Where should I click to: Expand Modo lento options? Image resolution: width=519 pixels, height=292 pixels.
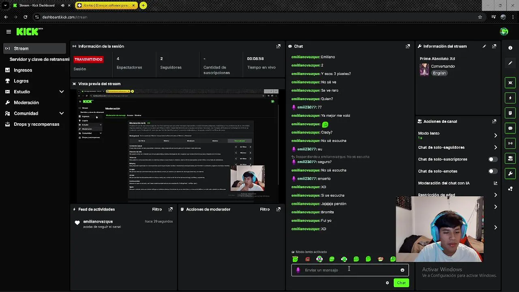(x=495, y=135)
